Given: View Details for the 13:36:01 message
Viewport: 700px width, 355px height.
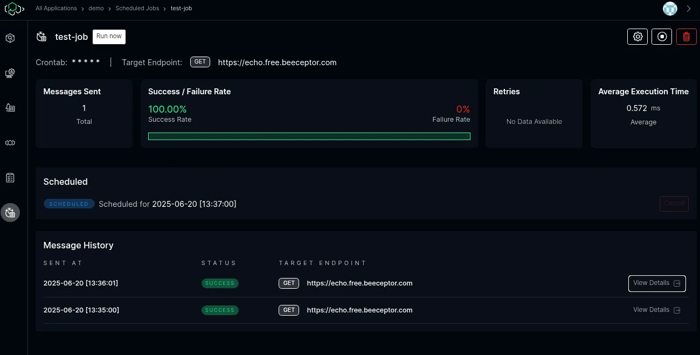Looking at the screenshot, I should 656,283.
